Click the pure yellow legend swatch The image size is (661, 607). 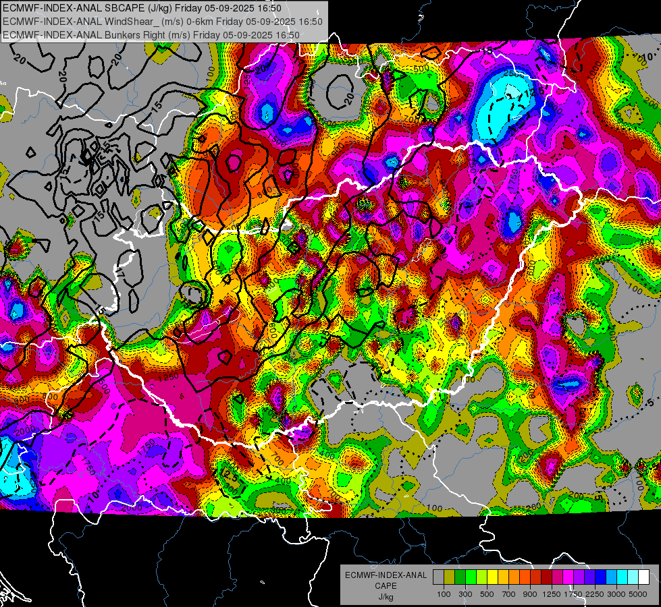tap(492, 577)
